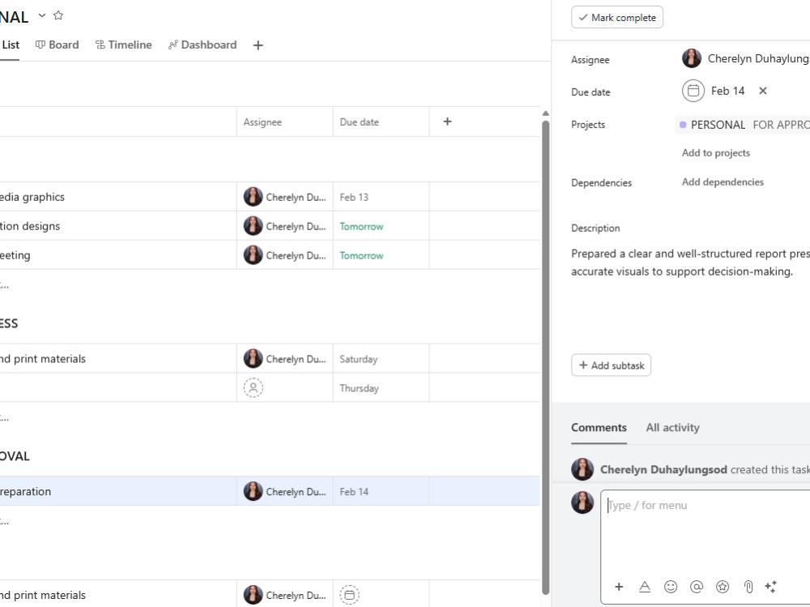Select the All activity tab
This screenshot has height=607, width=810.
(672, 428)
